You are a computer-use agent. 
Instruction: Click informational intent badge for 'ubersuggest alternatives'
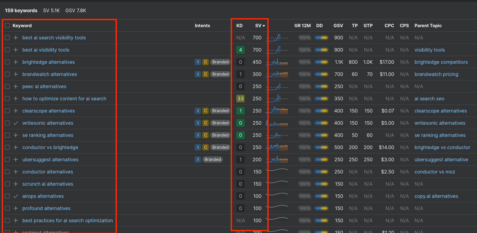pyautogui.click(x=198, y=160)
